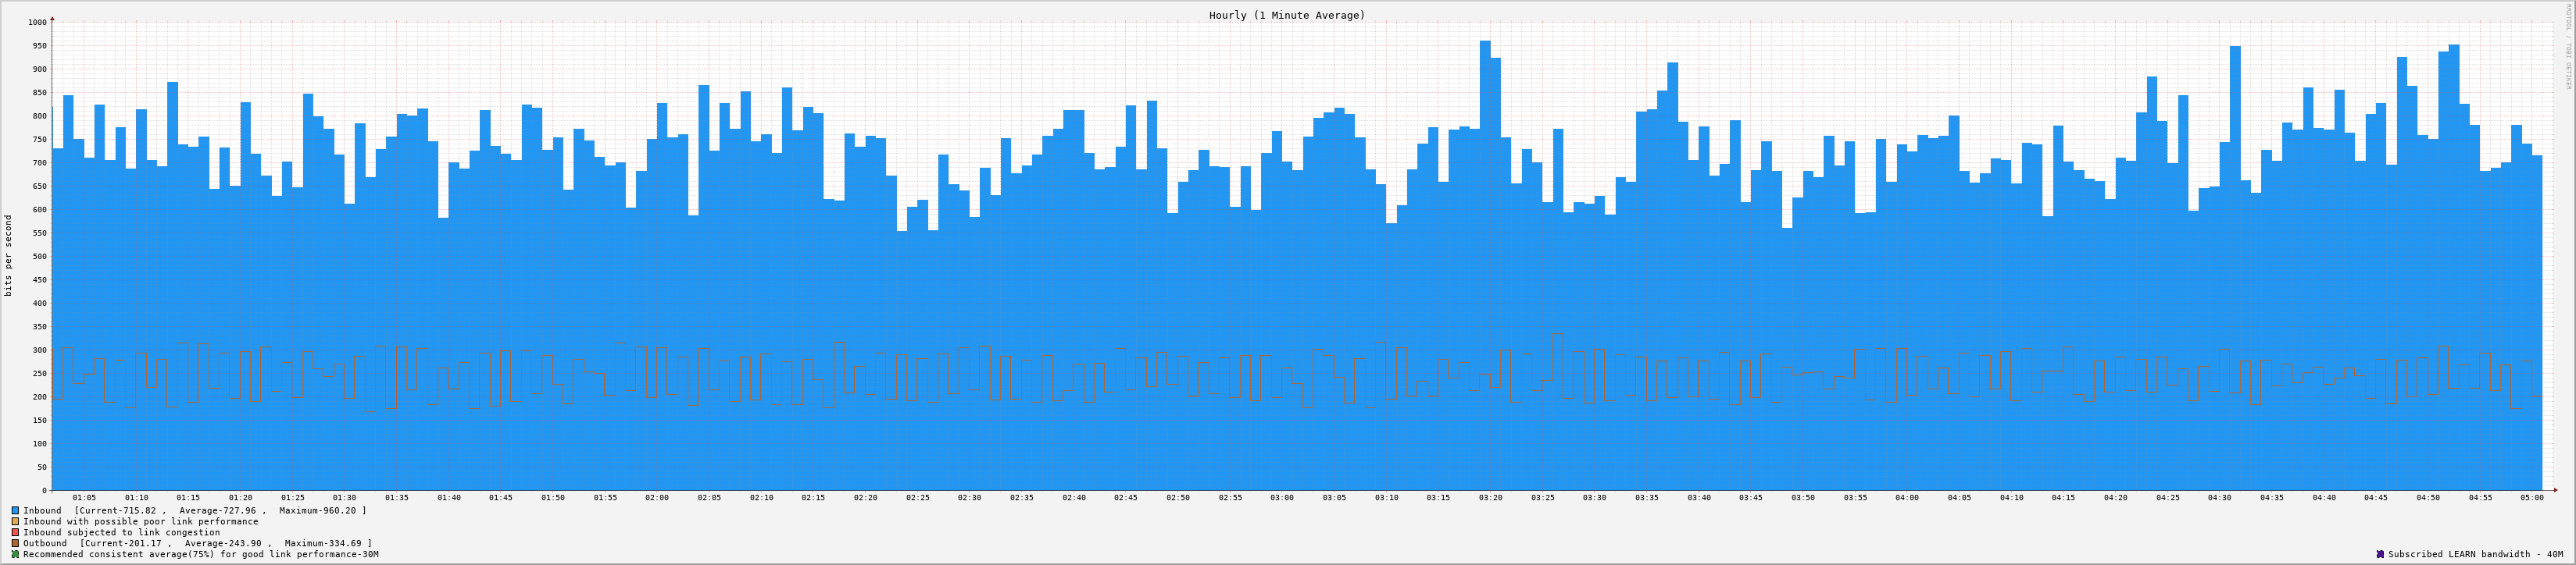
Task: Click the 'bits per second' axis label
Action: [9, 255]
